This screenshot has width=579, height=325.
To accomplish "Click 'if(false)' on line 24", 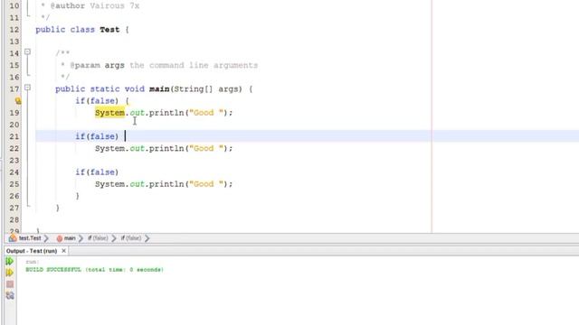I will point(97,172).
